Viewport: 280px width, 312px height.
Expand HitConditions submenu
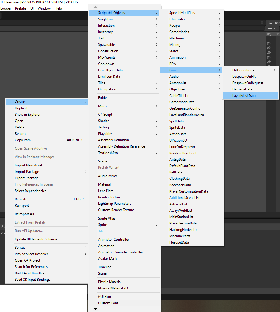click(x=251, y=70)
